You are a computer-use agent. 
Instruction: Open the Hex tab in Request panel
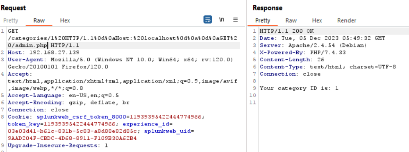[65, 20]
